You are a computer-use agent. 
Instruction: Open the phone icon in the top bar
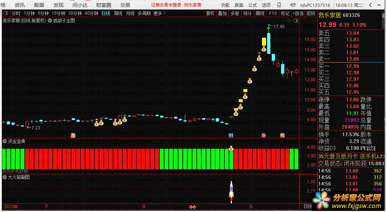(279, 5)
